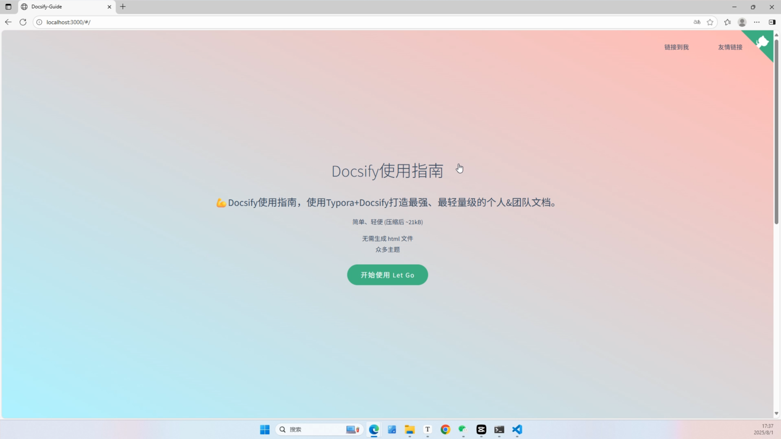Enable read aloud from the address bar

coord(697,22)
